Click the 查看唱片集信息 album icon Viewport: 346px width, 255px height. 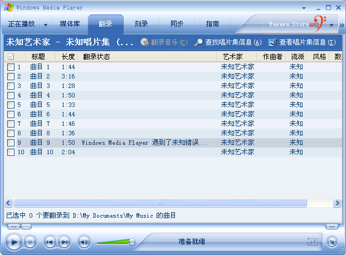272,42
